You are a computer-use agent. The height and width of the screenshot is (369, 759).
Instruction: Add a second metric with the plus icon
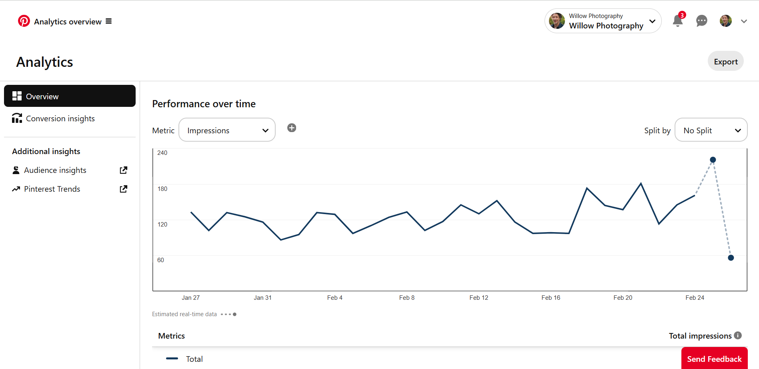pos(292,128)
